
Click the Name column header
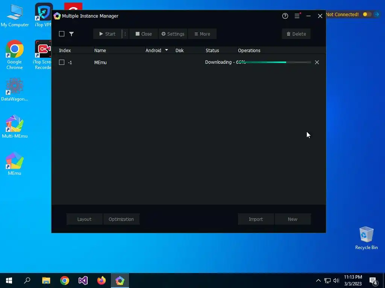pos(100,51)
